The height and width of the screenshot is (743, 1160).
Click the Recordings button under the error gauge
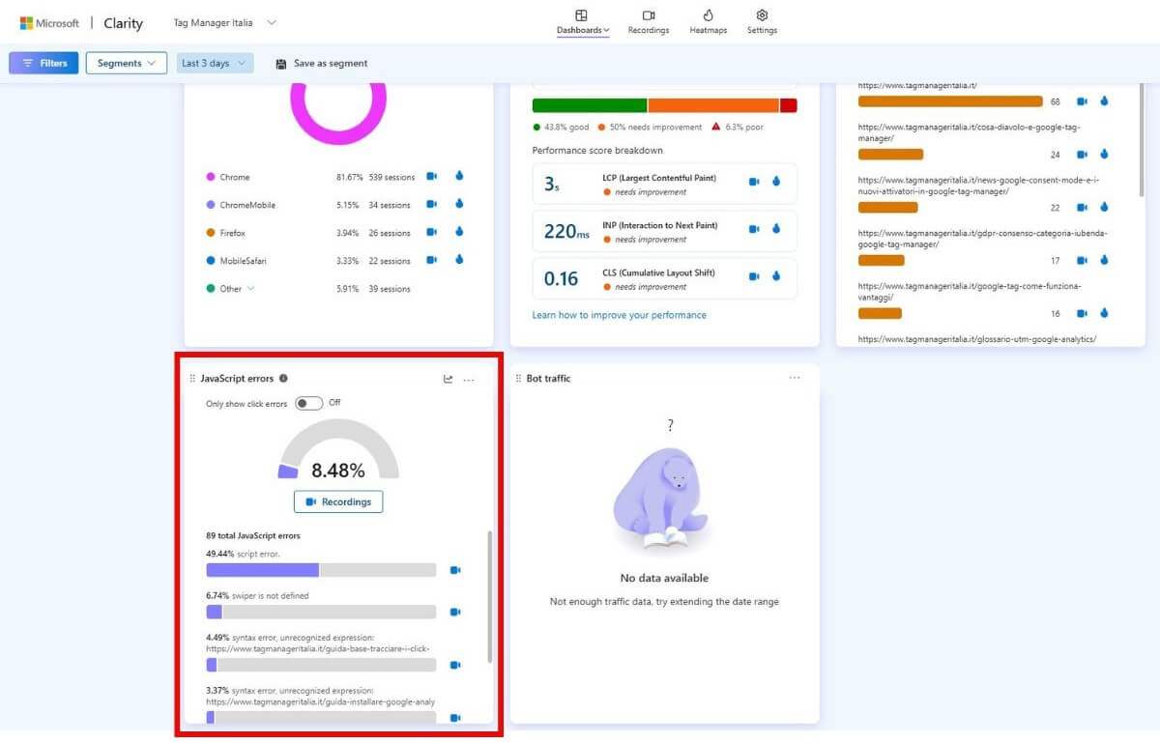(x=337, y=501)
